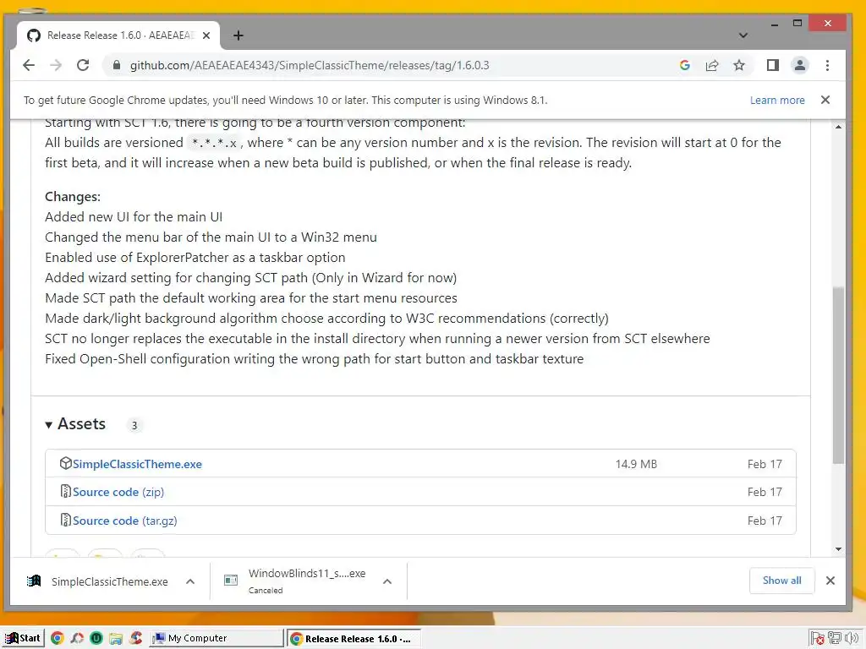The image size is (866, 649).
Task: Select the Release Release 1.6.0 tab
Action: (118, 35)
